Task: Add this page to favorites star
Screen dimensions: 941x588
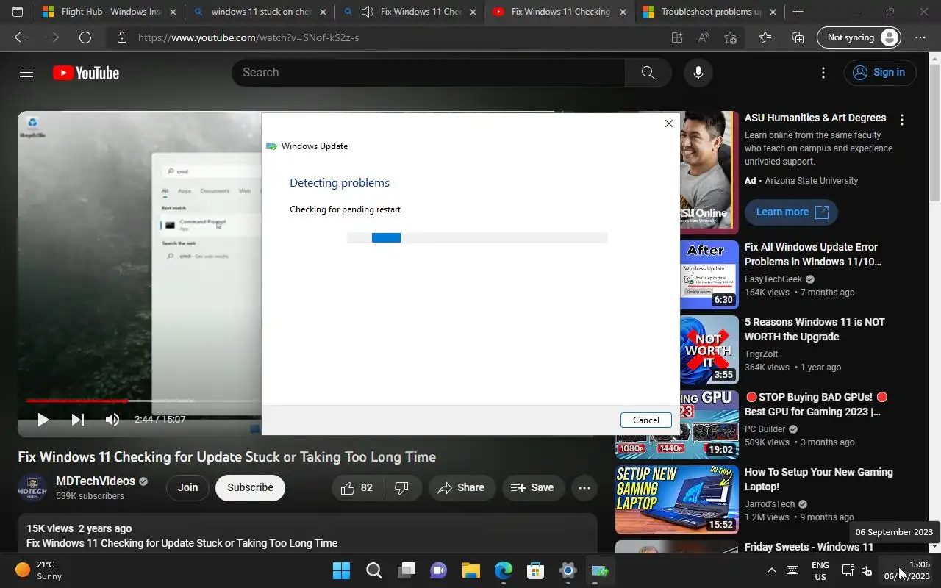Action: pos(730,37)
